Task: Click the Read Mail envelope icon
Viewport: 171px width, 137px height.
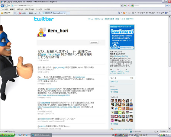Action: pos(129,13)
